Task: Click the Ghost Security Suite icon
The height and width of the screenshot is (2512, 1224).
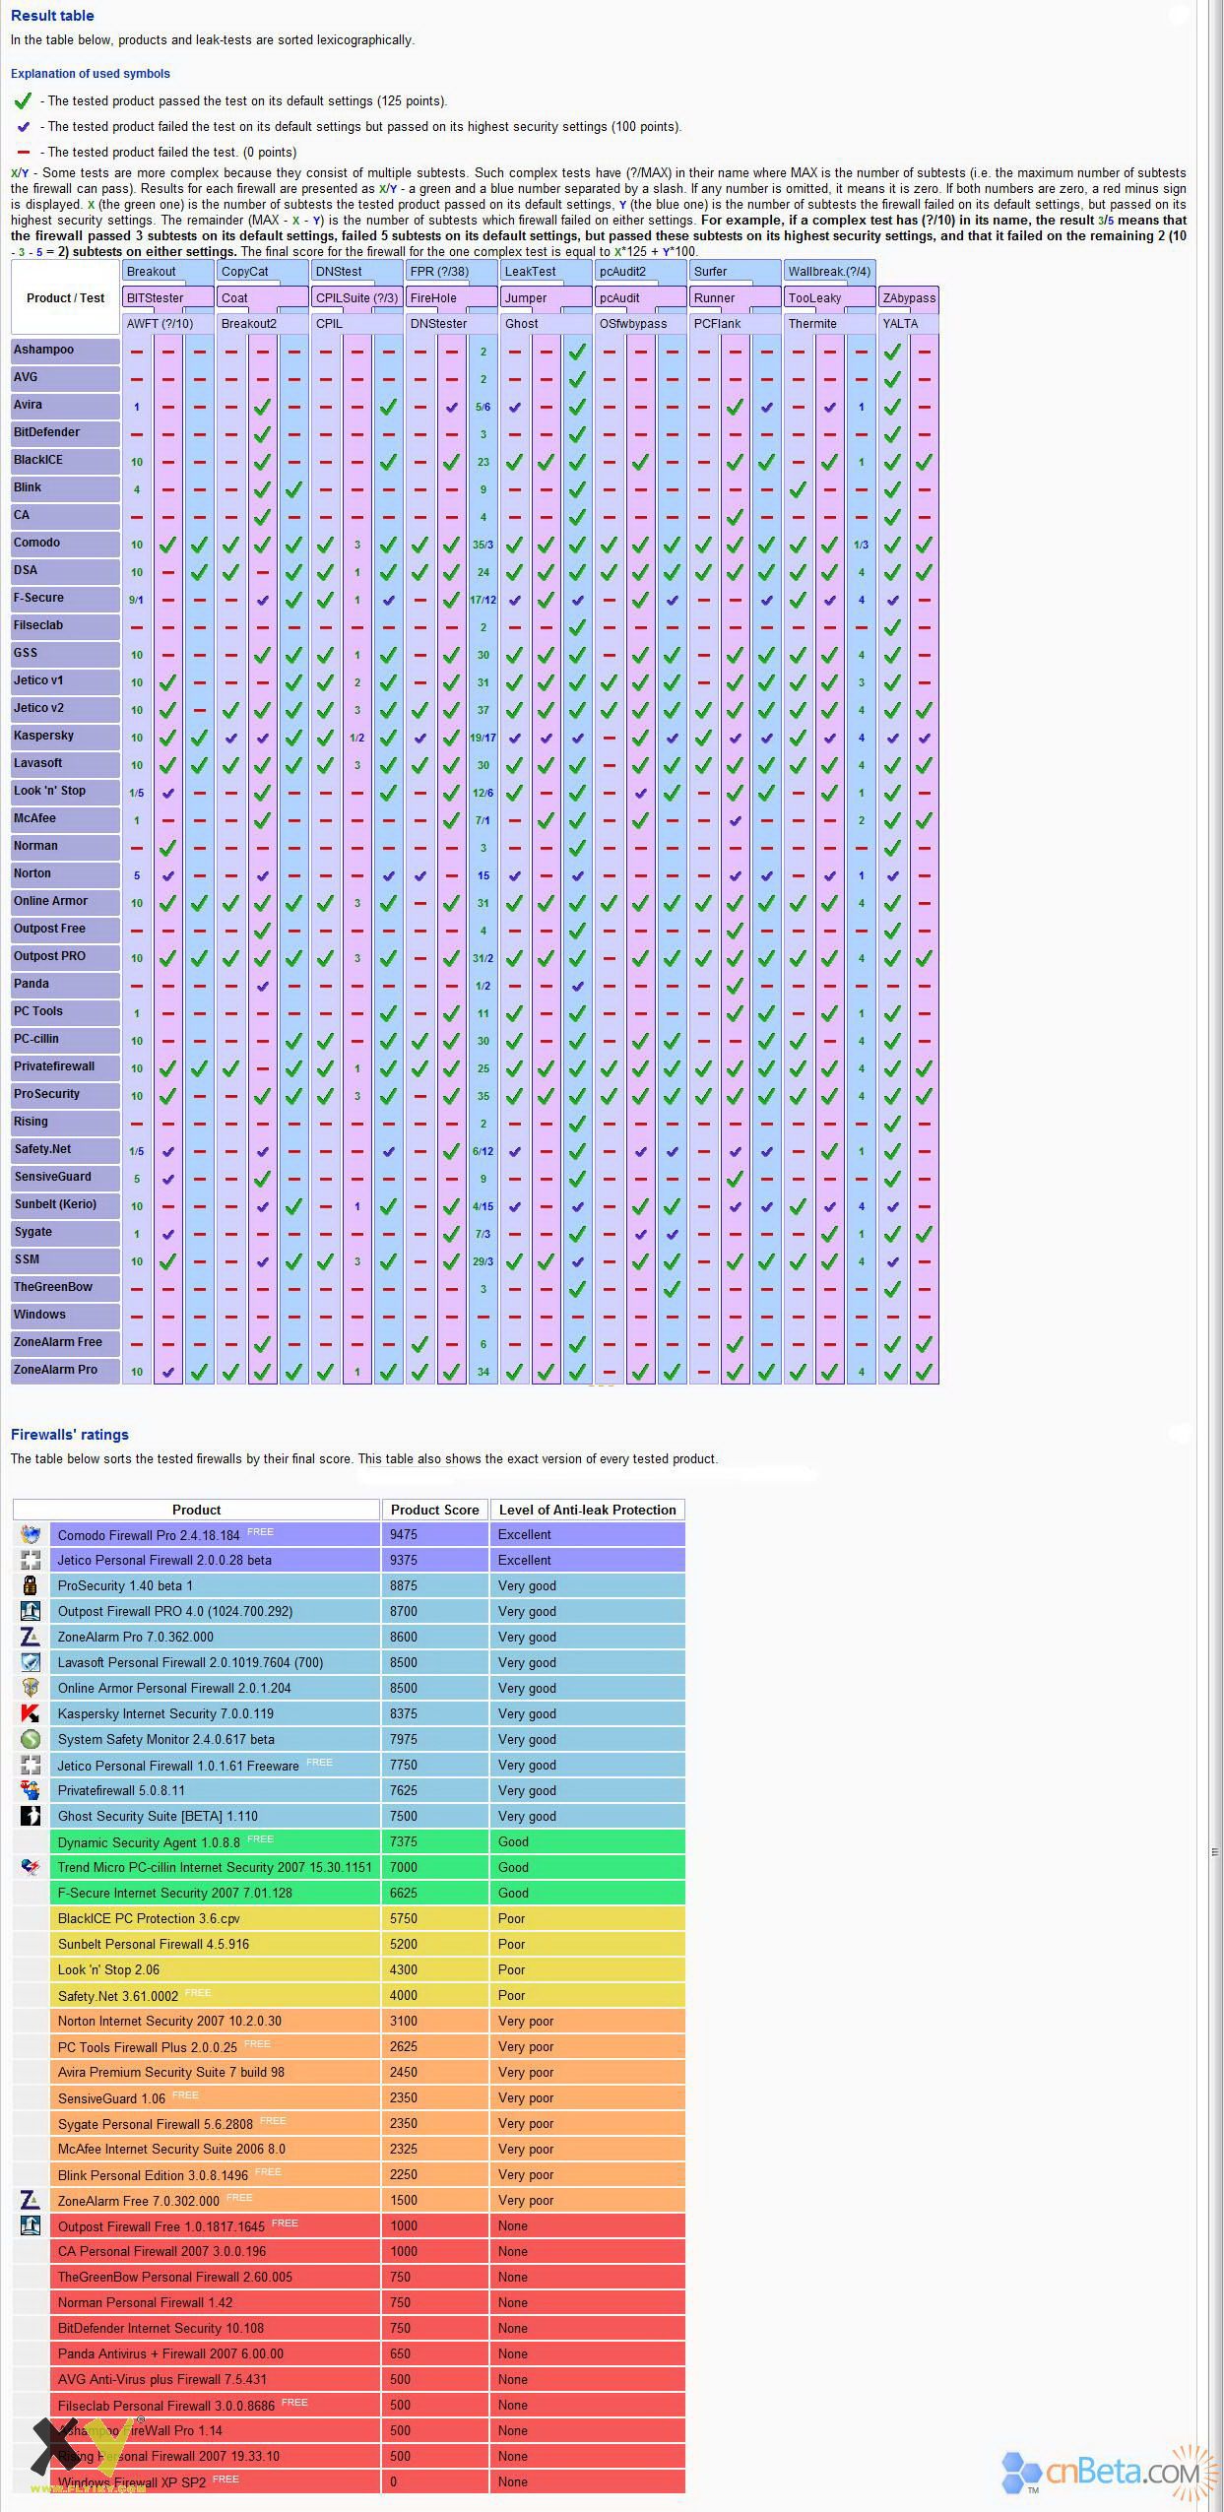Action: click(x=31, y=1816)
